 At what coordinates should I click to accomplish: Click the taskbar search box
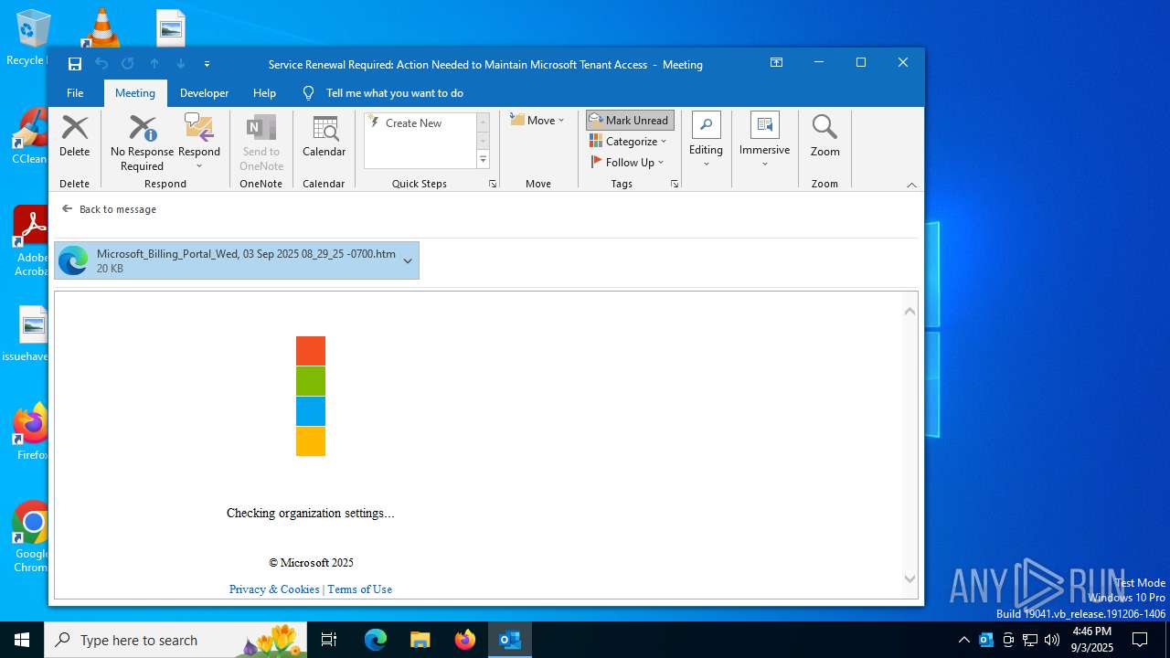[x=176, y=640]
